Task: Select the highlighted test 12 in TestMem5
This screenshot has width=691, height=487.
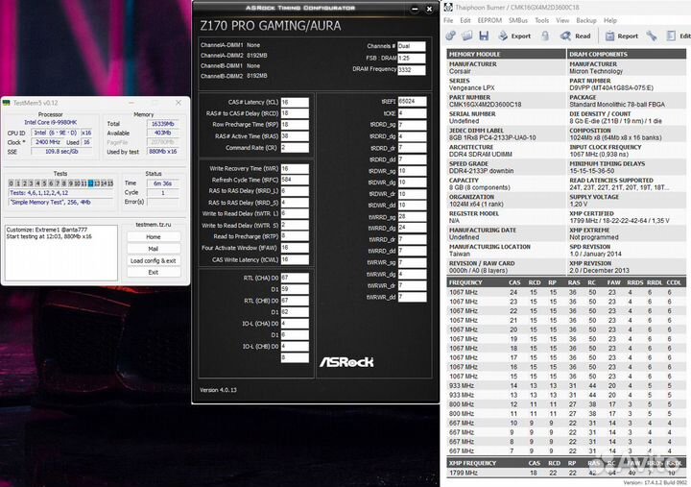Action: (90, 183)
